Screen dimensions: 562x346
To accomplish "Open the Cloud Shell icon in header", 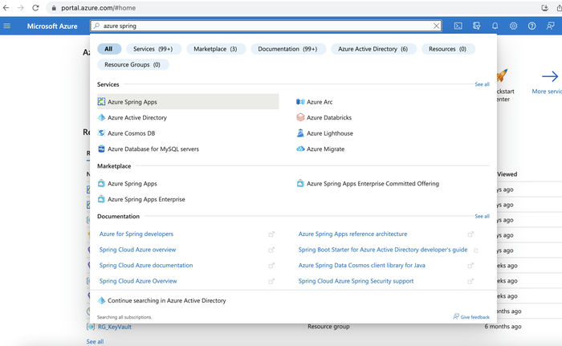I will [x=458, y=26].
